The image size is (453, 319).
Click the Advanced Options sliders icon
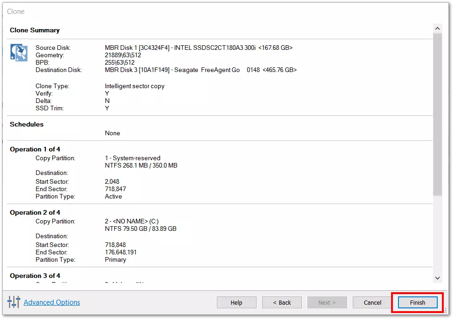coord(13,302)
